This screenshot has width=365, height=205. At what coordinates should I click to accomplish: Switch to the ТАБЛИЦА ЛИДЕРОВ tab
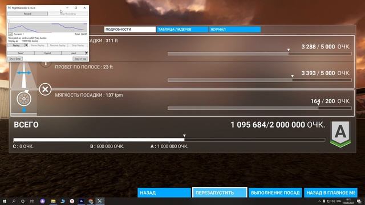pos(182,29)
